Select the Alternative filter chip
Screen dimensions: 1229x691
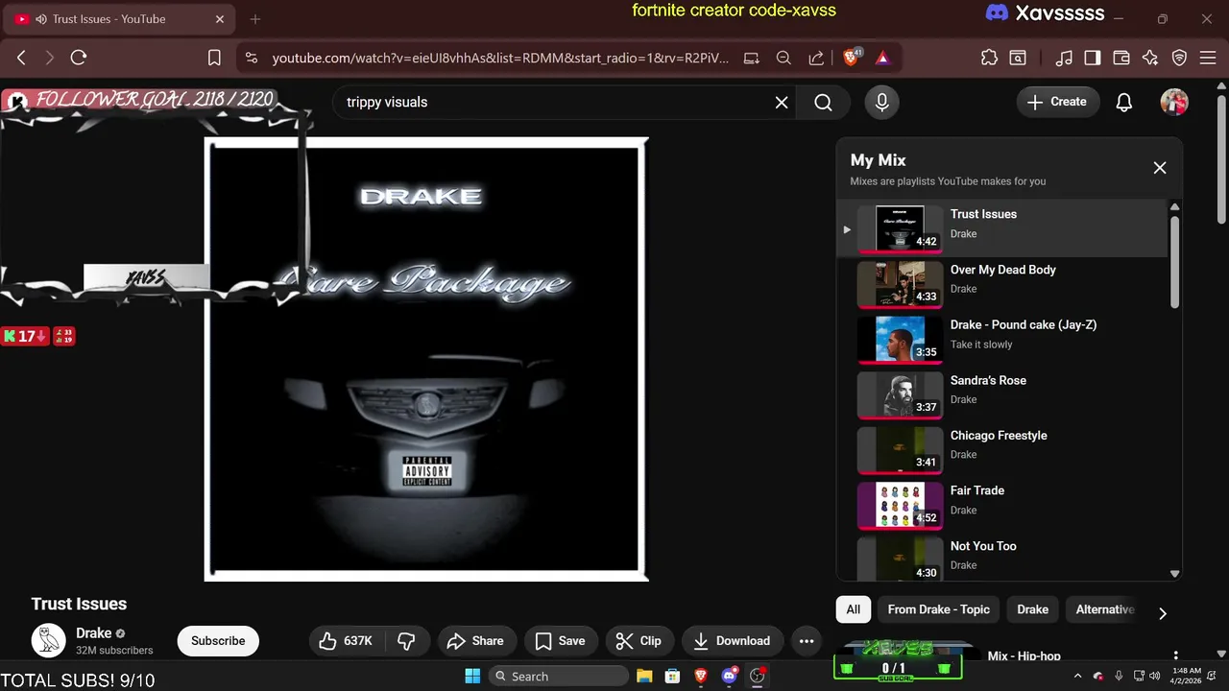1104,609
